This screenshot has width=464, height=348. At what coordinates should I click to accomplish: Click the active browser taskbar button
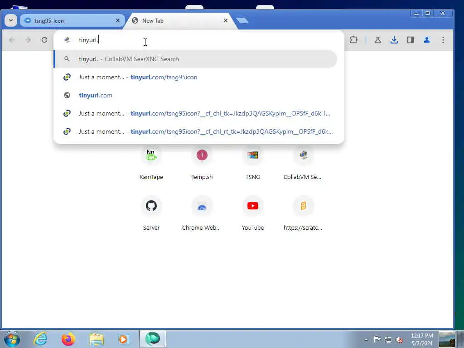coord(153,339)
